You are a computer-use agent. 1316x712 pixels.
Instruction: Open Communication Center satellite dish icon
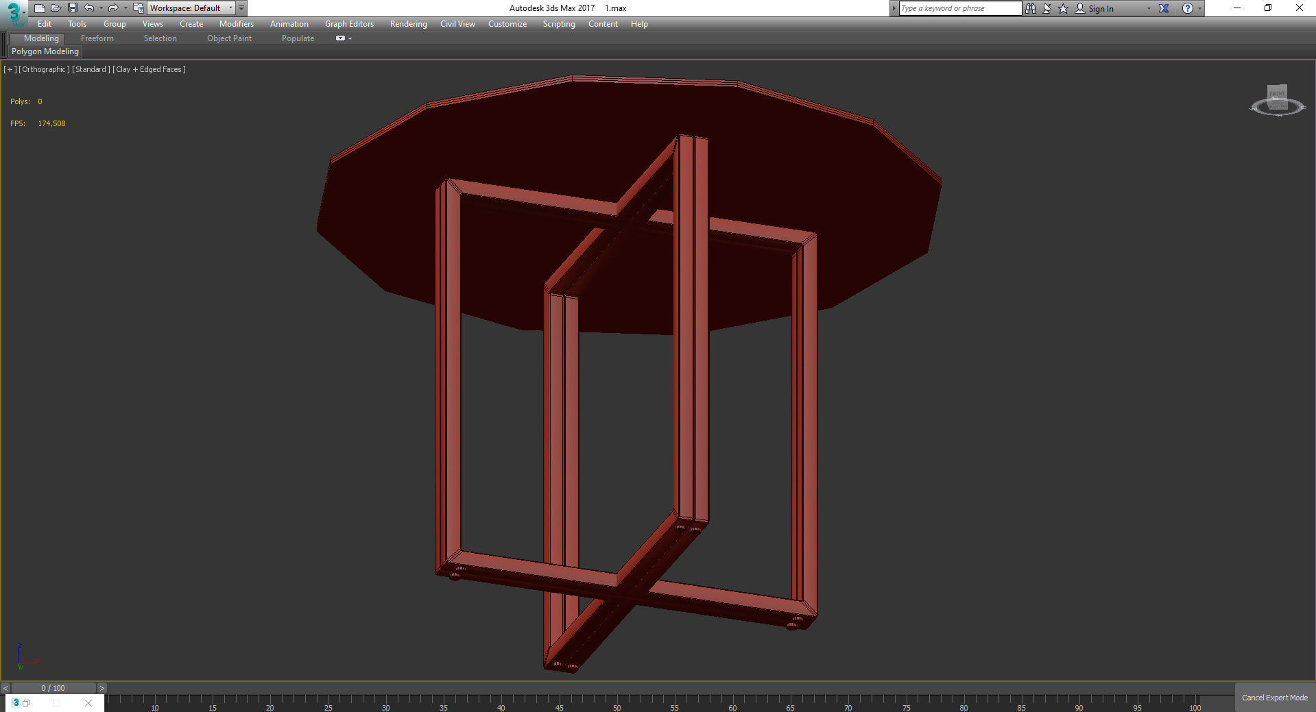[1047, 8]
